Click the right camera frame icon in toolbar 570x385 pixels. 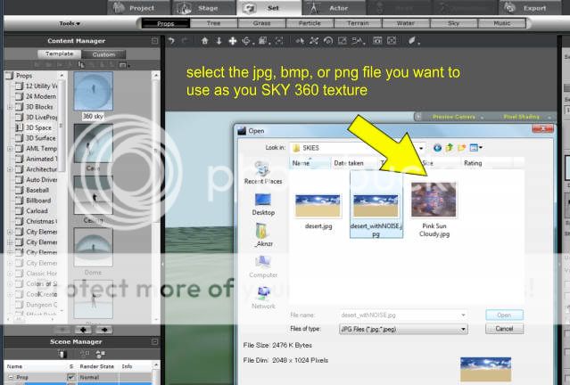tap(392, 41)
